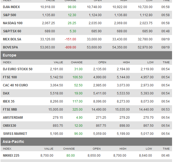
Task: Click AMSTERDAM value 279.15
Action: coord(58,118)
